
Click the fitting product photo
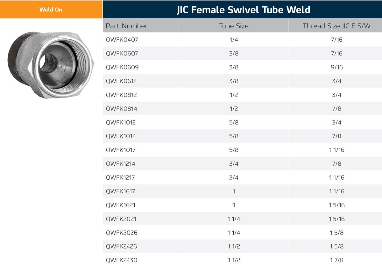click(51, 65)
